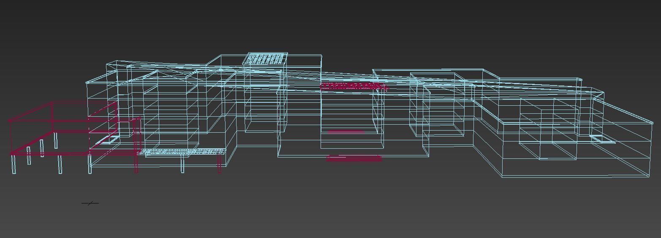Viewport: 661px width, 238px height.
Task: Select the magenta bar inside the central entrance bay
Action: point(346,132)
